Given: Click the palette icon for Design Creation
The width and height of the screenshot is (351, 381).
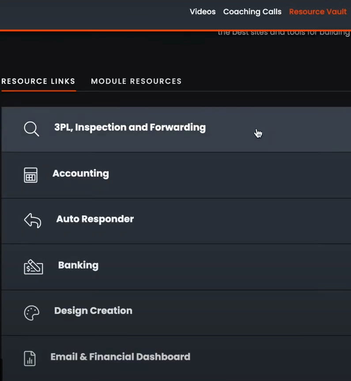Looking at the screenshot, I should coord(32,313).
